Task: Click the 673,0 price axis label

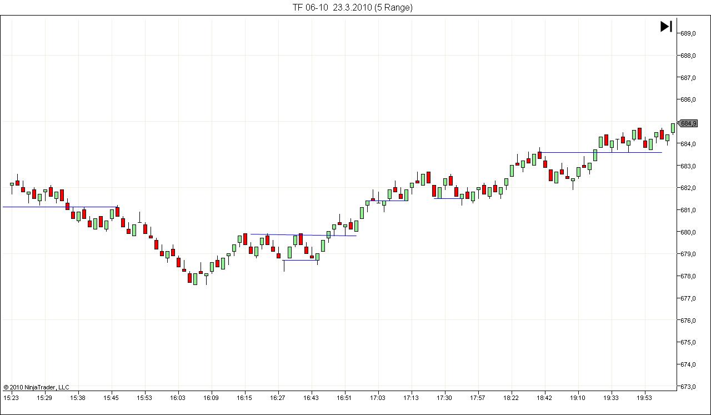Action: pos(688,387)
